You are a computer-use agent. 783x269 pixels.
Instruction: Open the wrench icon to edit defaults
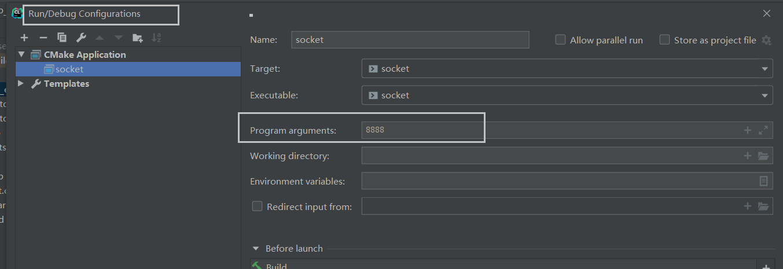(x=81, y=38)
